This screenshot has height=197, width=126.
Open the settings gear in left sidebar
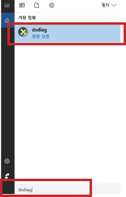pyautogui.click(x=7, y=161)
